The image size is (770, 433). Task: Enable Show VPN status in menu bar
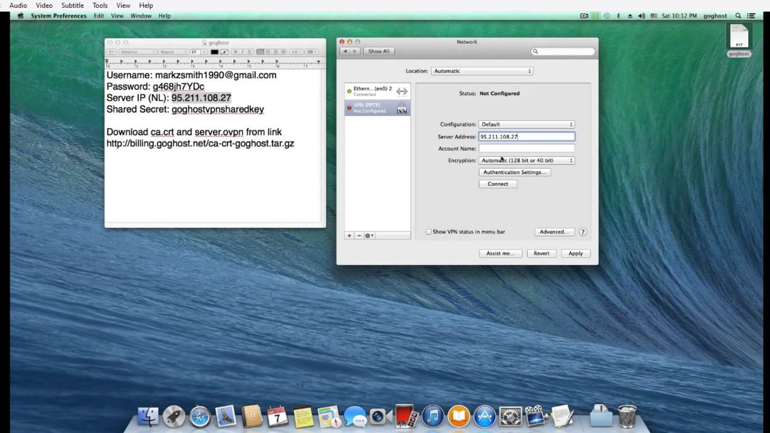pyautogui.click(x=428, y=232)
